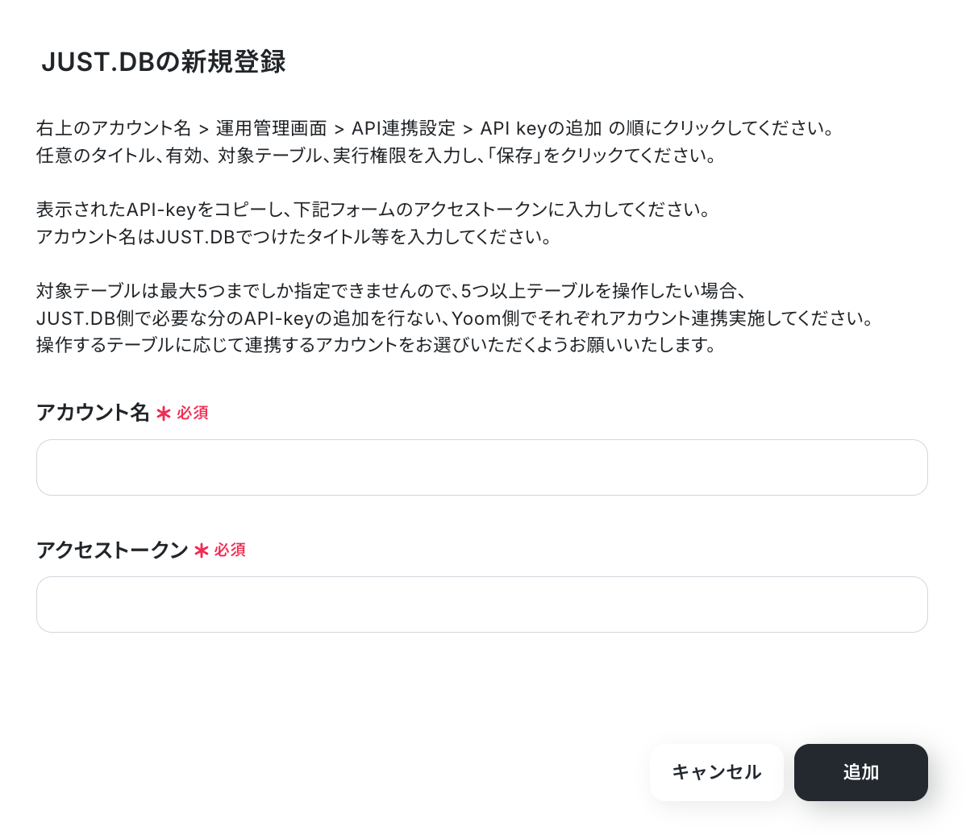Focus the アクセストークン text field
This screenshot has width=966, height=835.
pos(481,604)
